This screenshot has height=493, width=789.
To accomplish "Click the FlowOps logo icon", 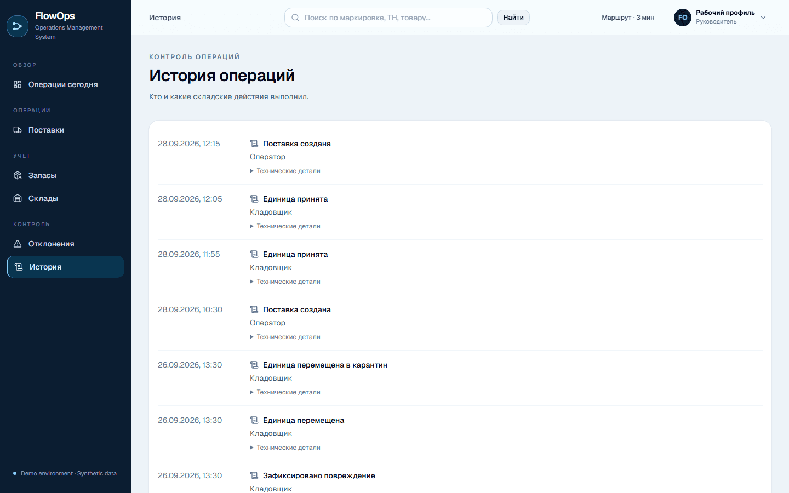I will click(18, 26).
